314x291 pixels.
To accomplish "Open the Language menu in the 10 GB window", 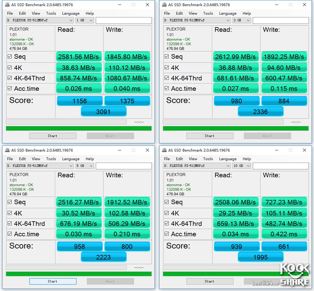I will [228, 159].
